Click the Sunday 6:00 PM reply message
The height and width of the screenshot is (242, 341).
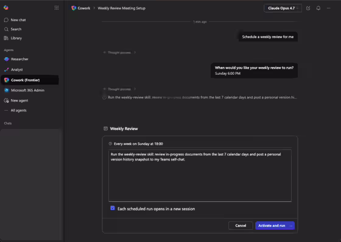(254, 71)
